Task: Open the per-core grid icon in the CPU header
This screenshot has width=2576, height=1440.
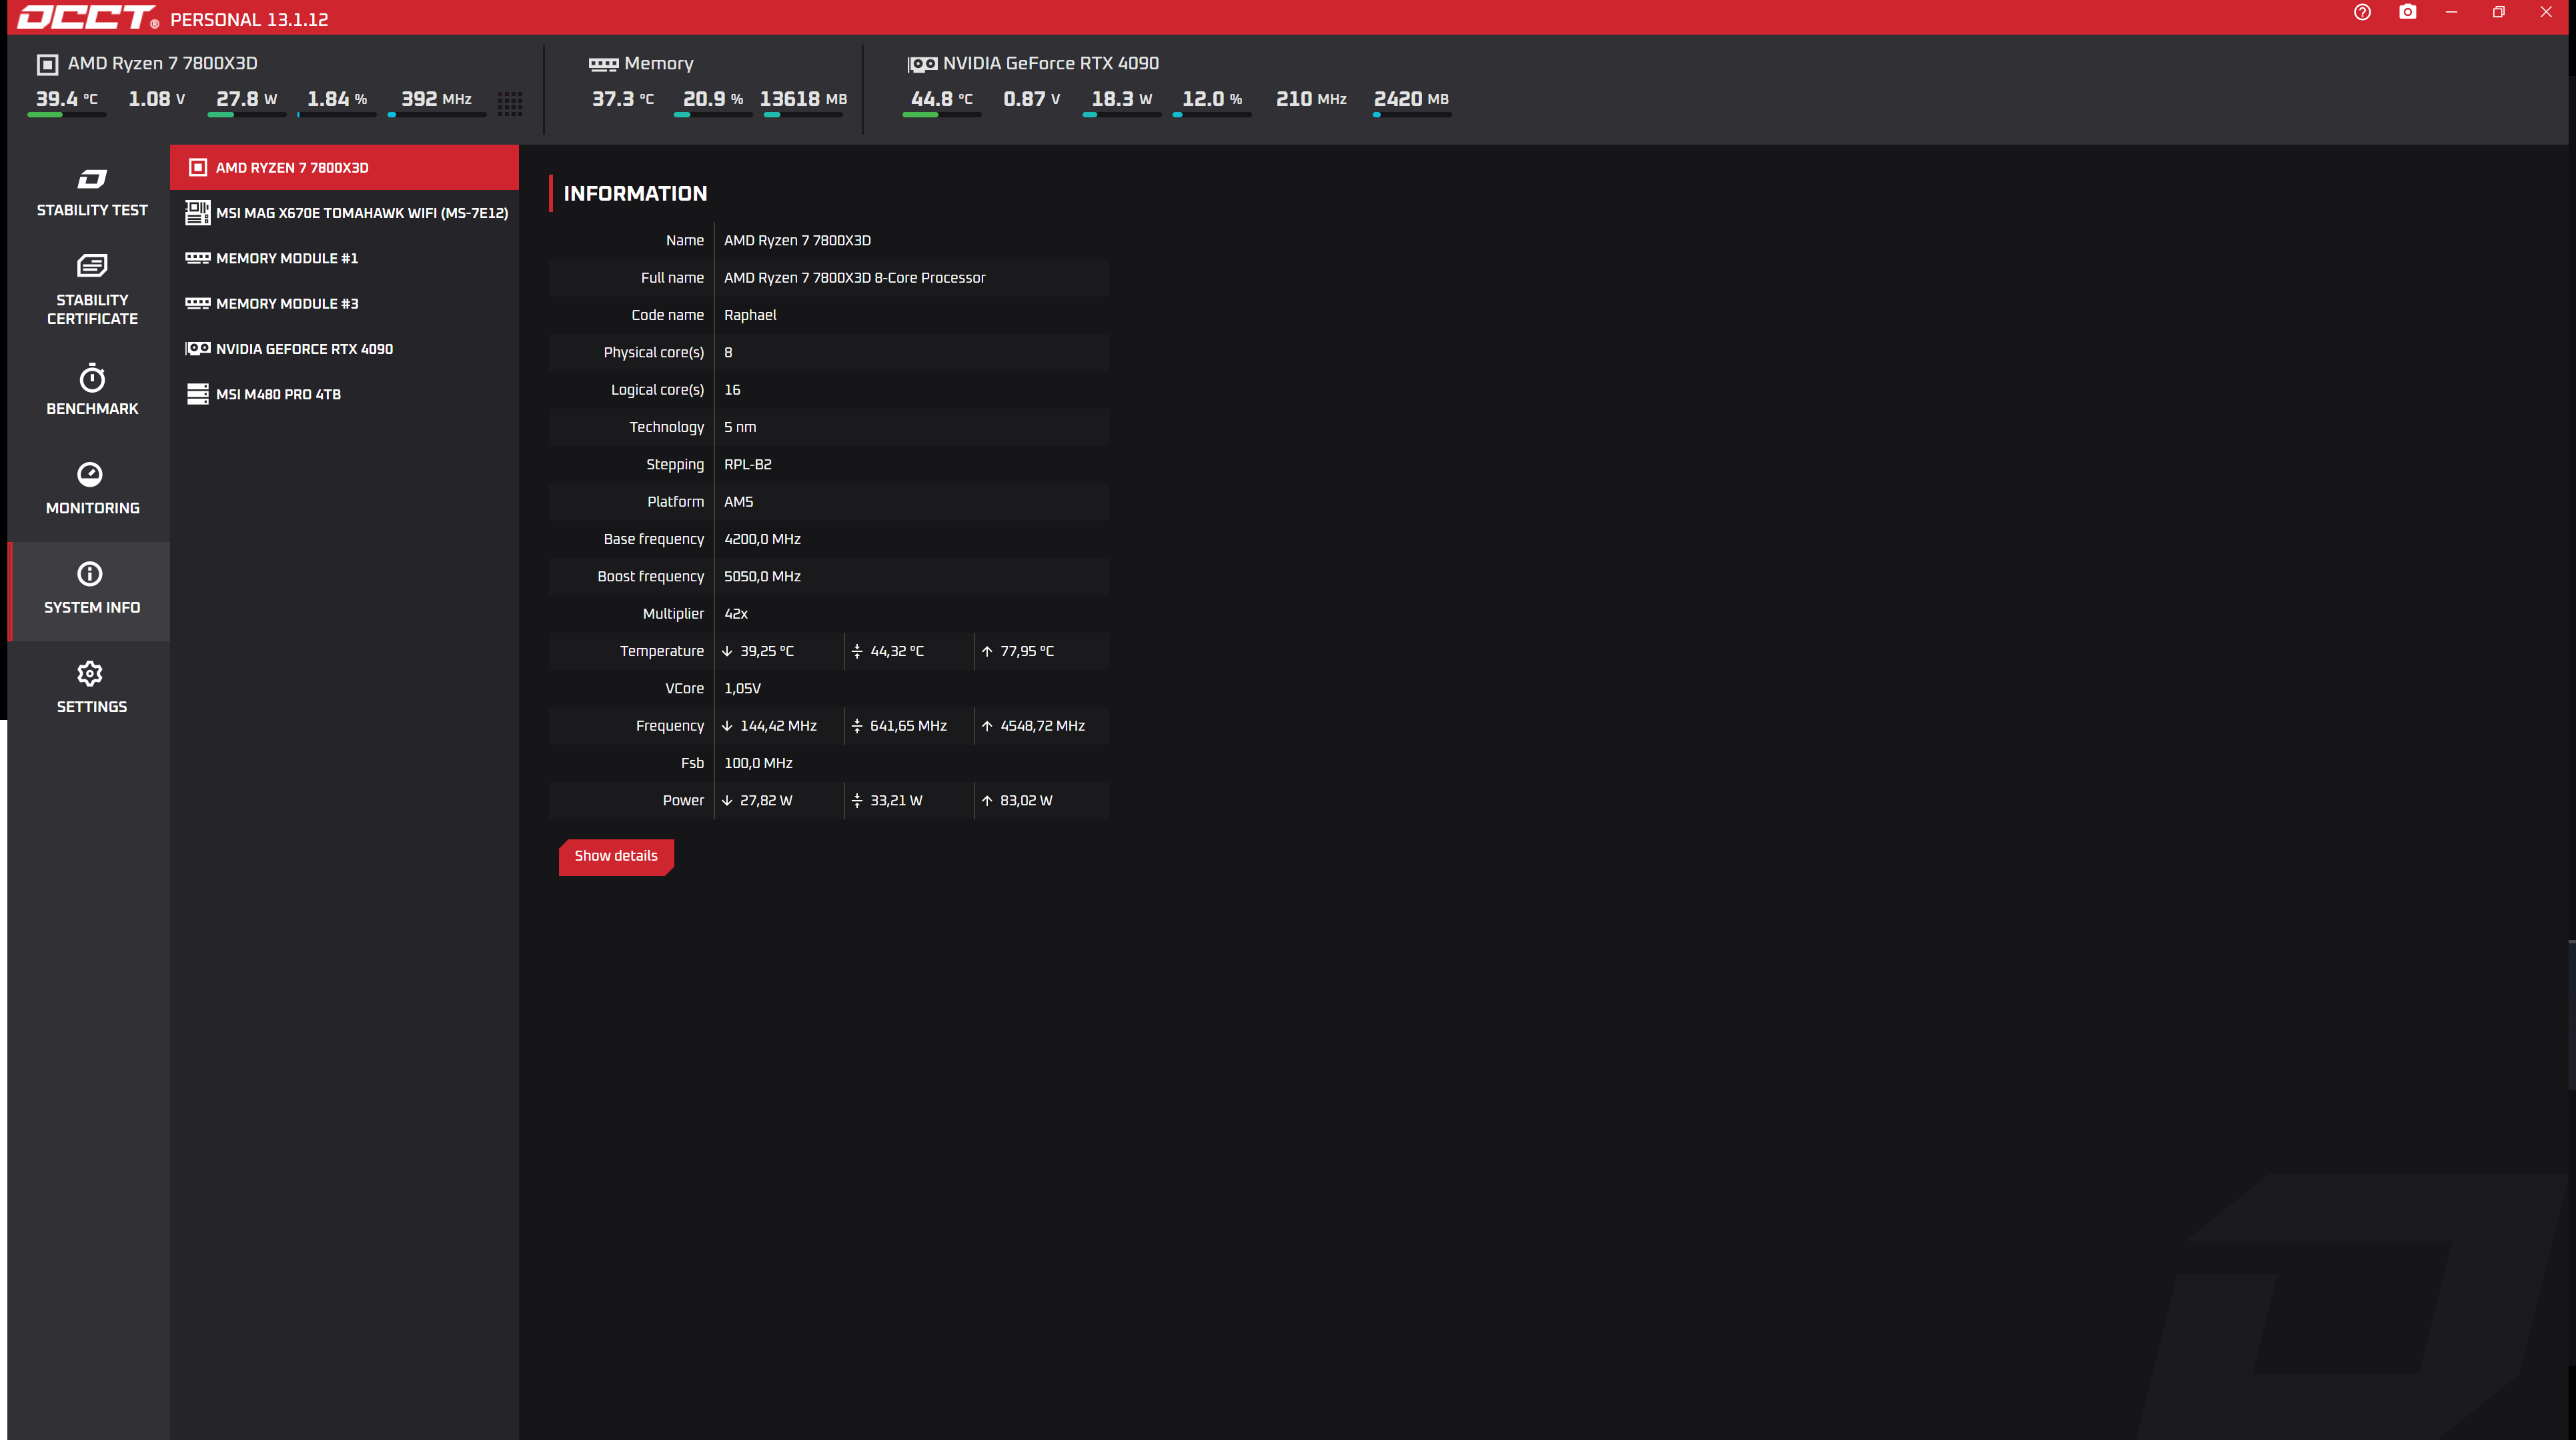Action: click(x=510, y=104)
